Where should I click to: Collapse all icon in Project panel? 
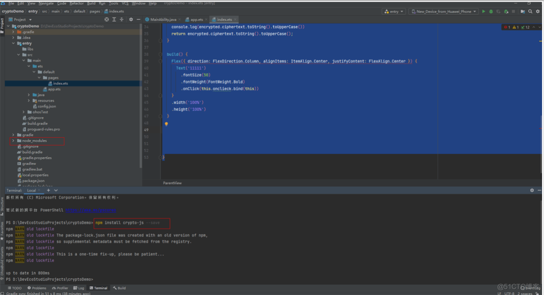[x=122, y=20]
